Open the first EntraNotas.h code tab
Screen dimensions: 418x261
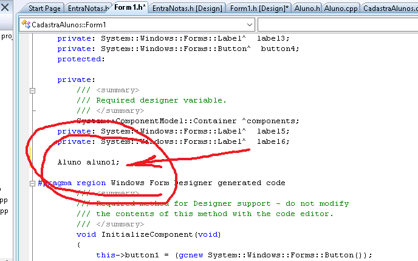pos(88,8)
